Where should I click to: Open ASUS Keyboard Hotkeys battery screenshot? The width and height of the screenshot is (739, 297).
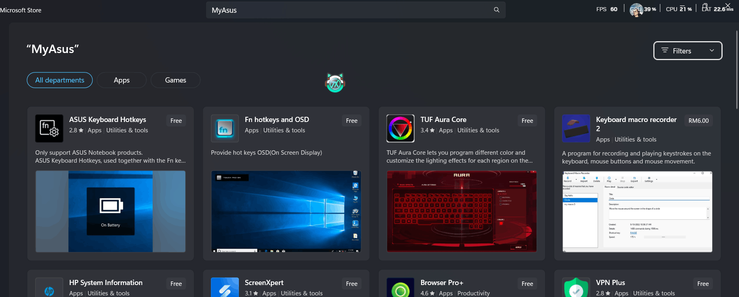111,211
